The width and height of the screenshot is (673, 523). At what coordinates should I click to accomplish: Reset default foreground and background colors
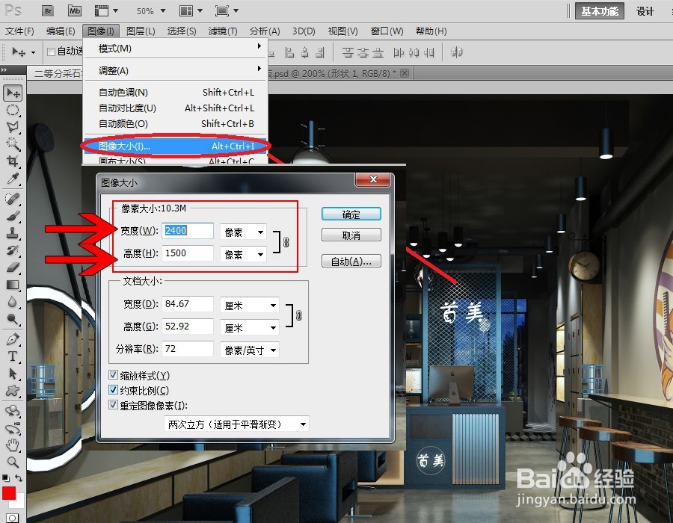tap(5, 477)
